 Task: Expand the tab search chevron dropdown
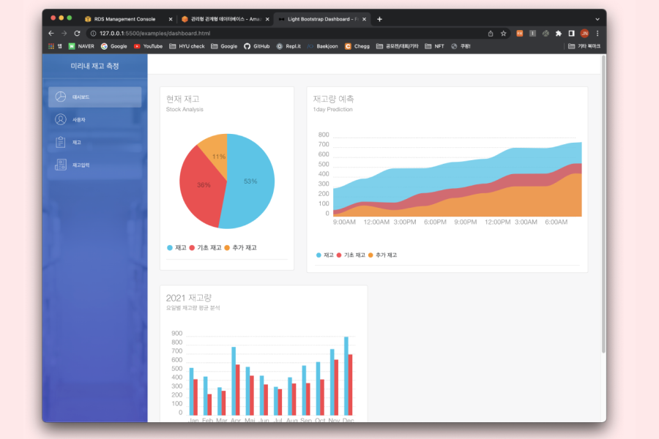coord(597,19)
